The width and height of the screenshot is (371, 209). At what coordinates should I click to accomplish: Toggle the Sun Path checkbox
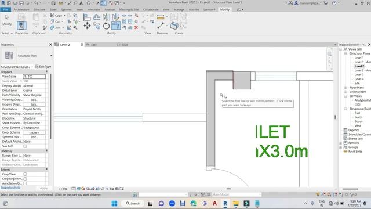(25, 146)
